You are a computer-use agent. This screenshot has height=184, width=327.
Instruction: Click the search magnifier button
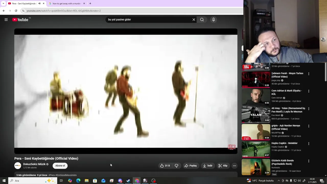coord(202,20)
